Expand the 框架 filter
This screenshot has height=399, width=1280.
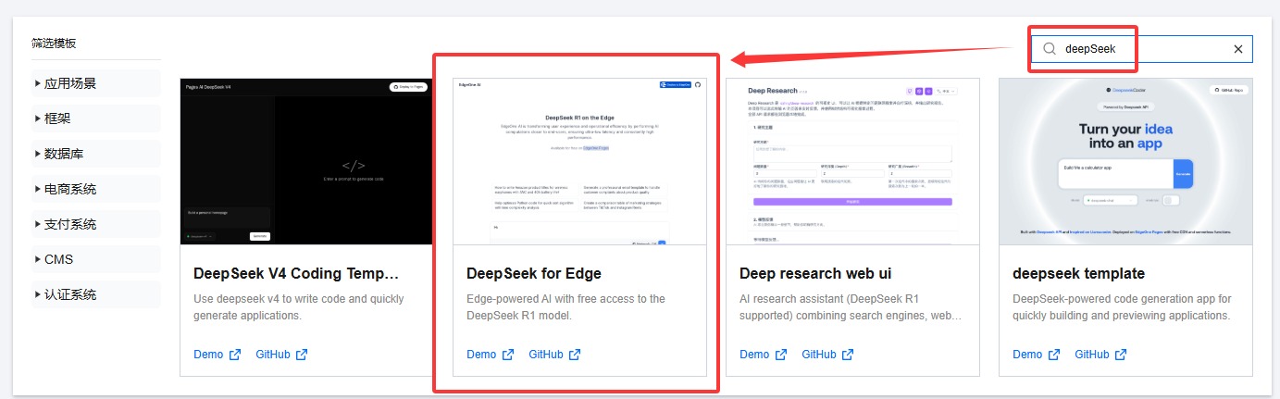[96, 118]
